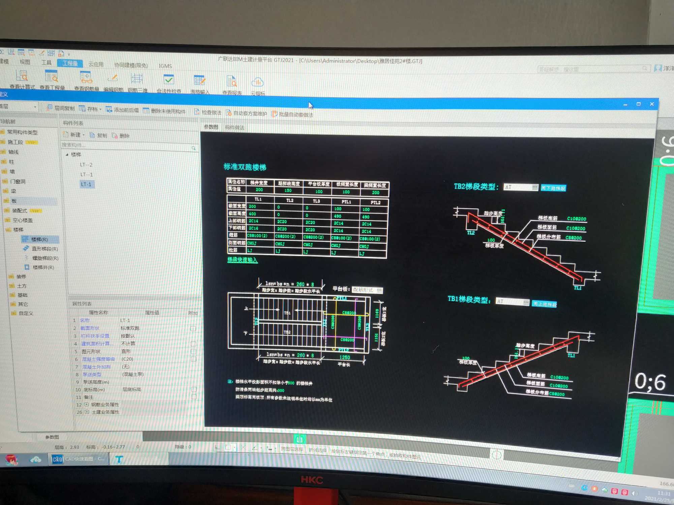Click 跨图层选择 in status bar
This screenshot has width=674, height=505.
[292, 449]
